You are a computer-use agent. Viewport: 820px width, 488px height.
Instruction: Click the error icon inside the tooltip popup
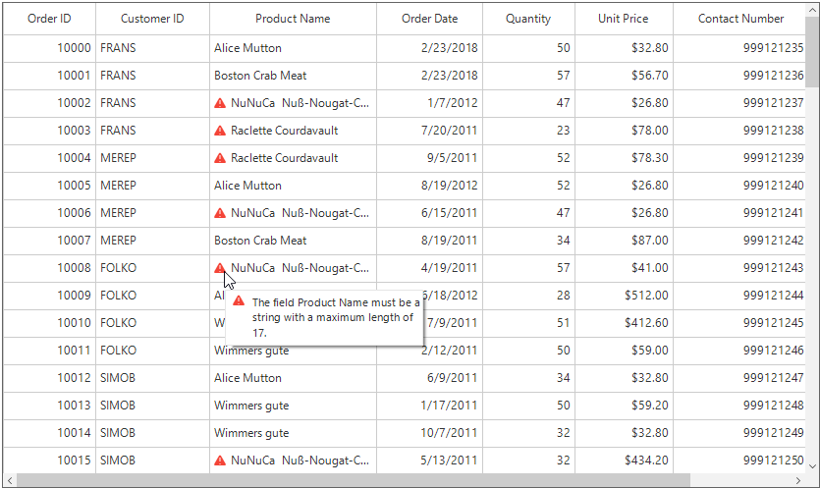point(239,300)
